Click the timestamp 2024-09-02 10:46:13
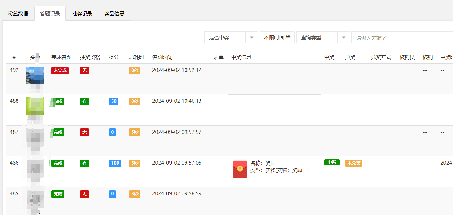 (x=177, y=101)
